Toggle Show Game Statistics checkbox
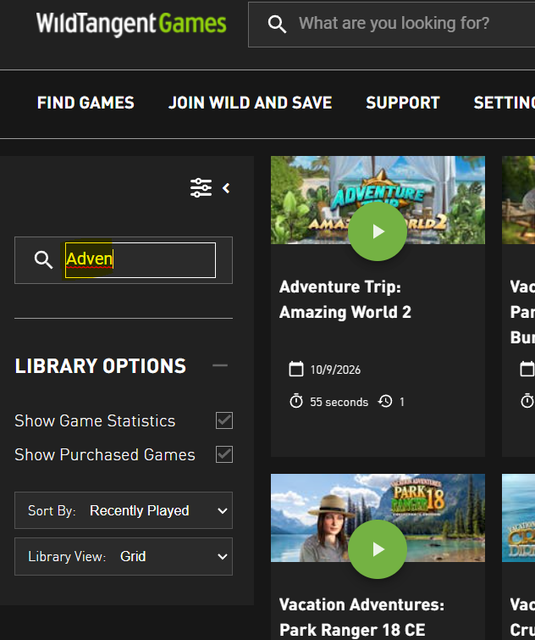The height and width of the screenshot is (640, 535). [224, 420]
